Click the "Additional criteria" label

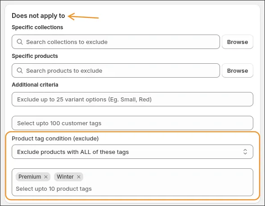(x=35, y=84)
